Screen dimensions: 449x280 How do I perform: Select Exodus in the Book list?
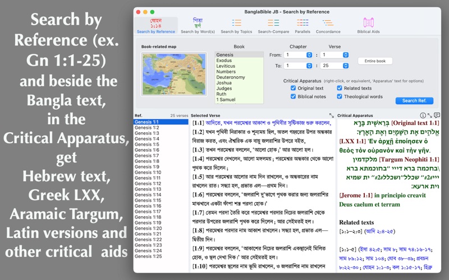239,60
